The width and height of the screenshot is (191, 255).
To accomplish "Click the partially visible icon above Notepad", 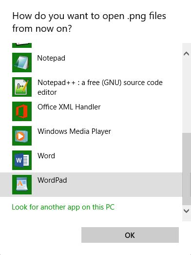I will [x=22, y=45].
